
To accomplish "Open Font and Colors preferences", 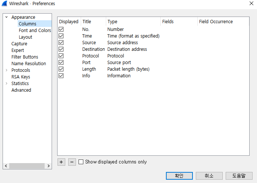I will coord(35,31).
